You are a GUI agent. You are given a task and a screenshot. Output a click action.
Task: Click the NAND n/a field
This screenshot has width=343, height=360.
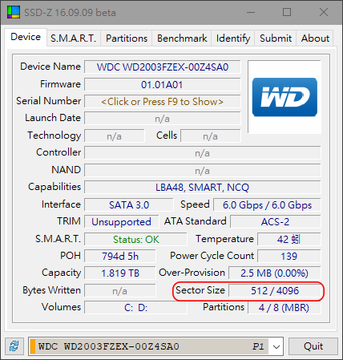click(x=203, y=170)
